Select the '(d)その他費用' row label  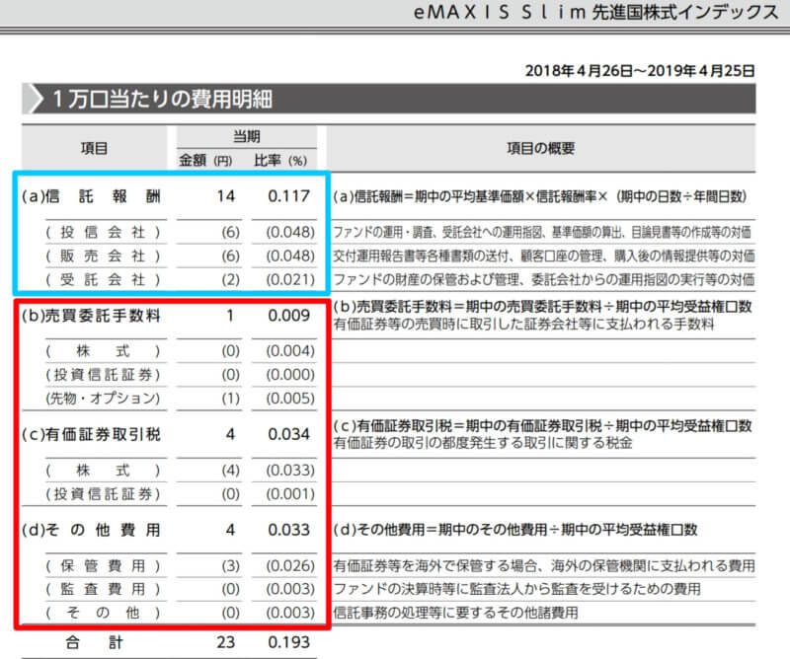[x=91, y=530]
